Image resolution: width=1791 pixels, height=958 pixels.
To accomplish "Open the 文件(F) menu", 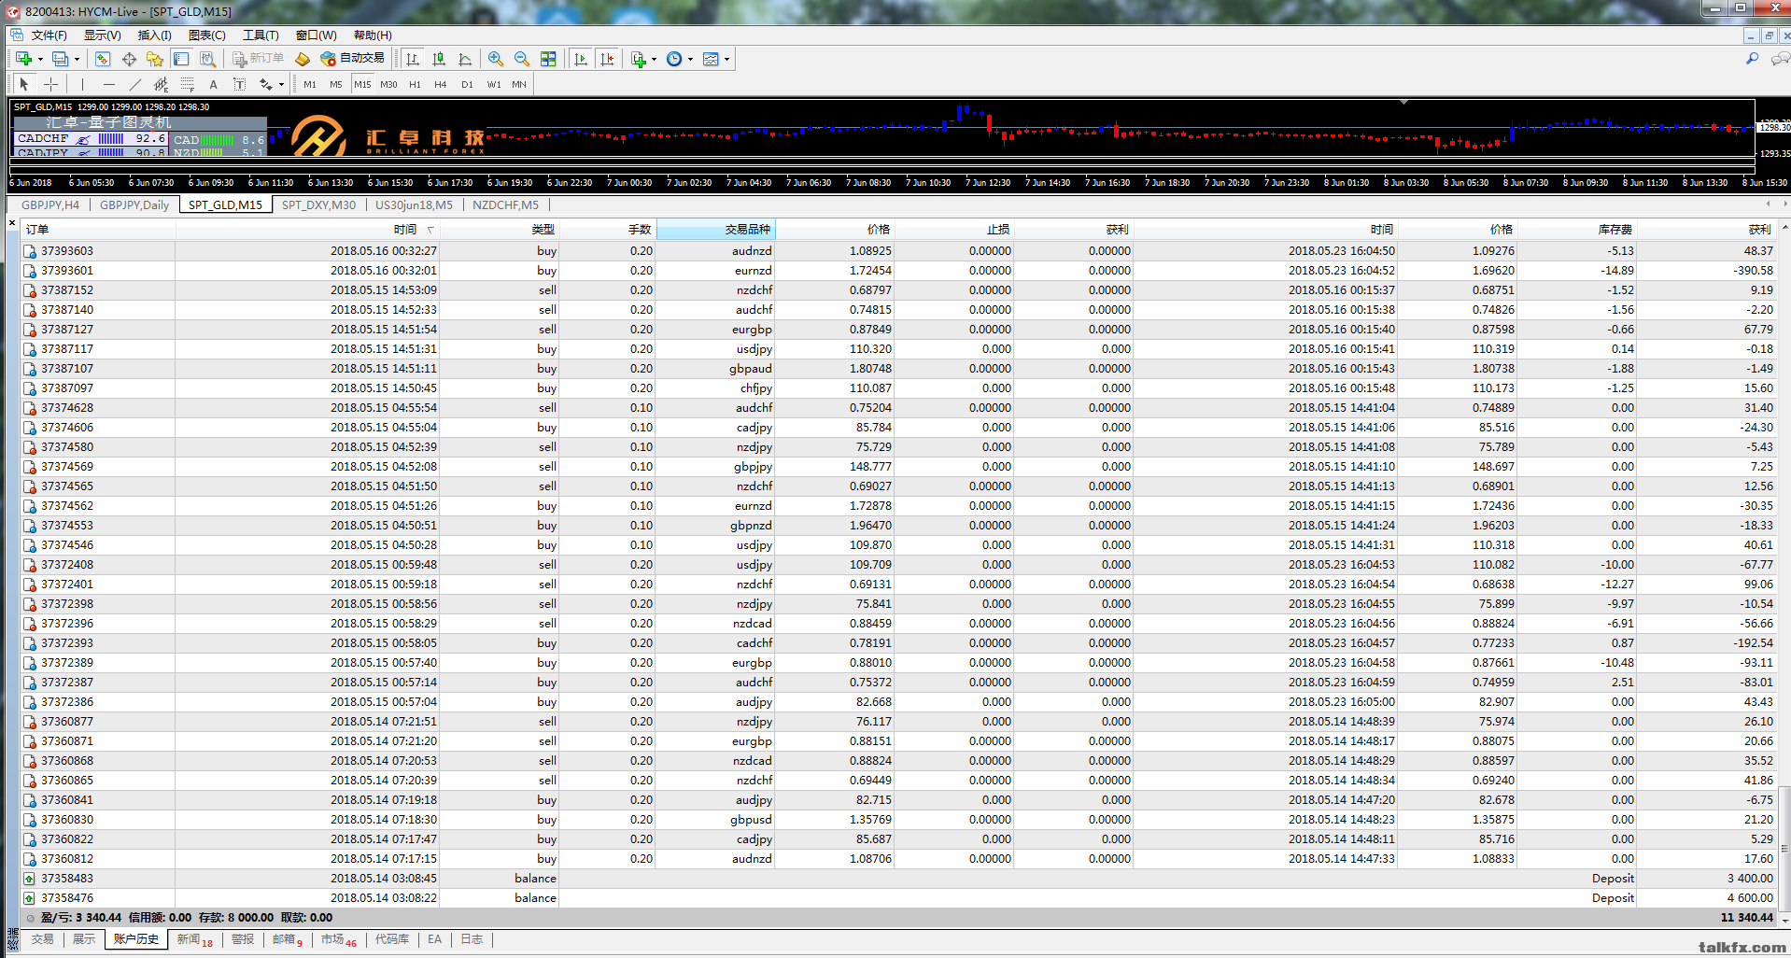I will (x=49, y=35).
